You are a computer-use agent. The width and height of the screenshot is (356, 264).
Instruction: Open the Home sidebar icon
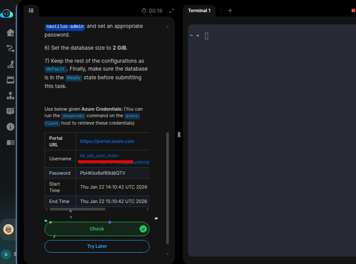(10, 32)
